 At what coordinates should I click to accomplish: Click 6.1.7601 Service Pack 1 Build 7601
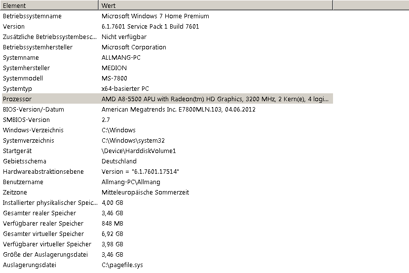(150, 26)
